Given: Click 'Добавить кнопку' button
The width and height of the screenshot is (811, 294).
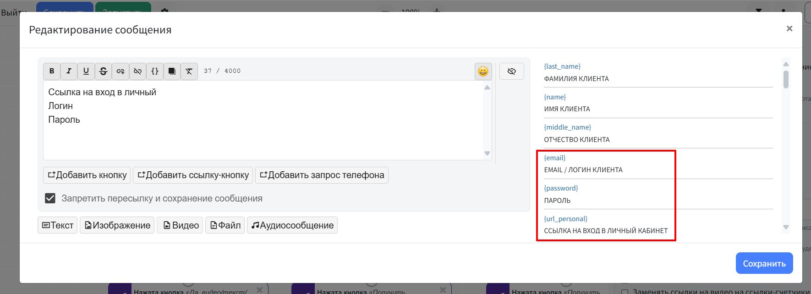Looking at the screenshot, I should 87,175.
